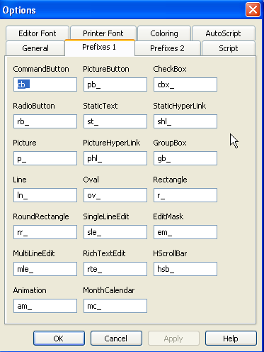
Task: Click the GroupBox prefix field
Action: pos(185,158)
